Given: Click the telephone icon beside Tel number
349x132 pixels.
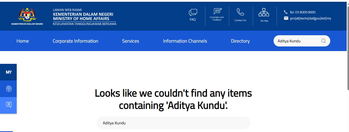Looking at the screenshot, I should click(x=286, y=12).
